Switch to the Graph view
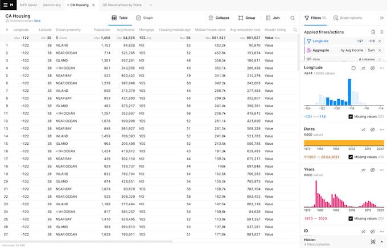The image size is (387, 248). click(145, 18)
